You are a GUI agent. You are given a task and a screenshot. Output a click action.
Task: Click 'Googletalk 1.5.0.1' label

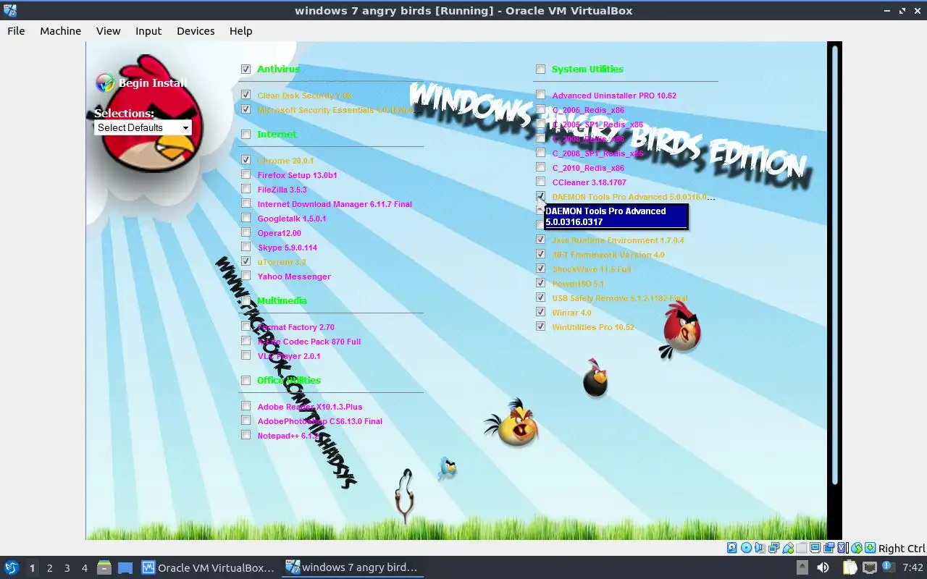(x=292, y=219)
